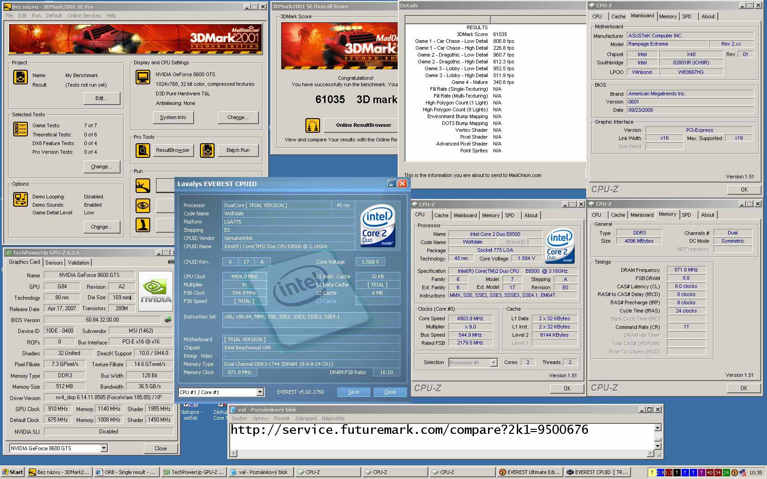Screen dimensions: 767x479
Task: Click the selected tests checklist icon
Action: 21,129
